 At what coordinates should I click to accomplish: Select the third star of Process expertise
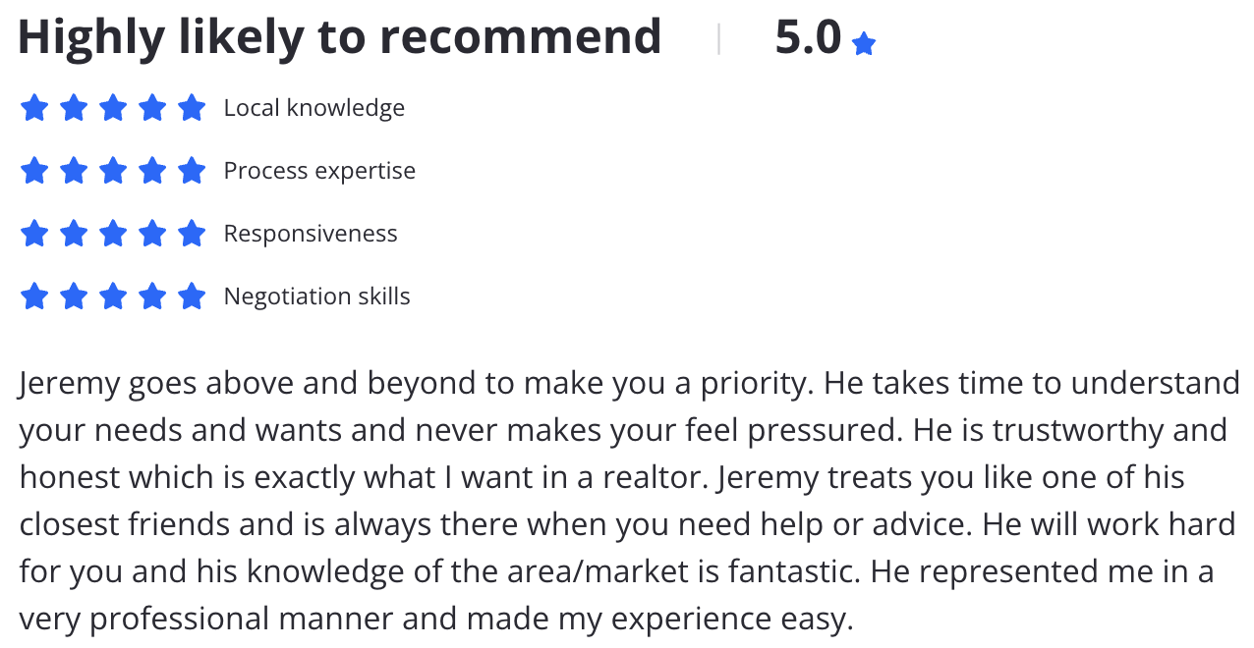point(113,170)
